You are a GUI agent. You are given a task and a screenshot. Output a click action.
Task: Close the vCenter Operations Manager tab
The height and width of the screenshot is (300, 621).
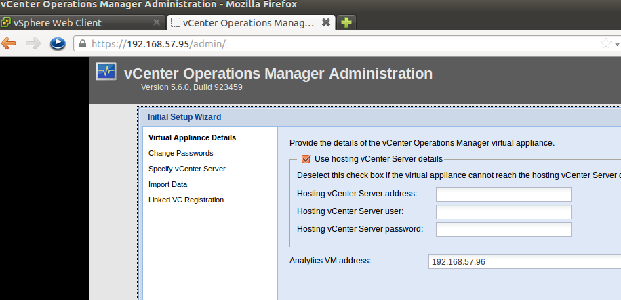click(325, 22)
